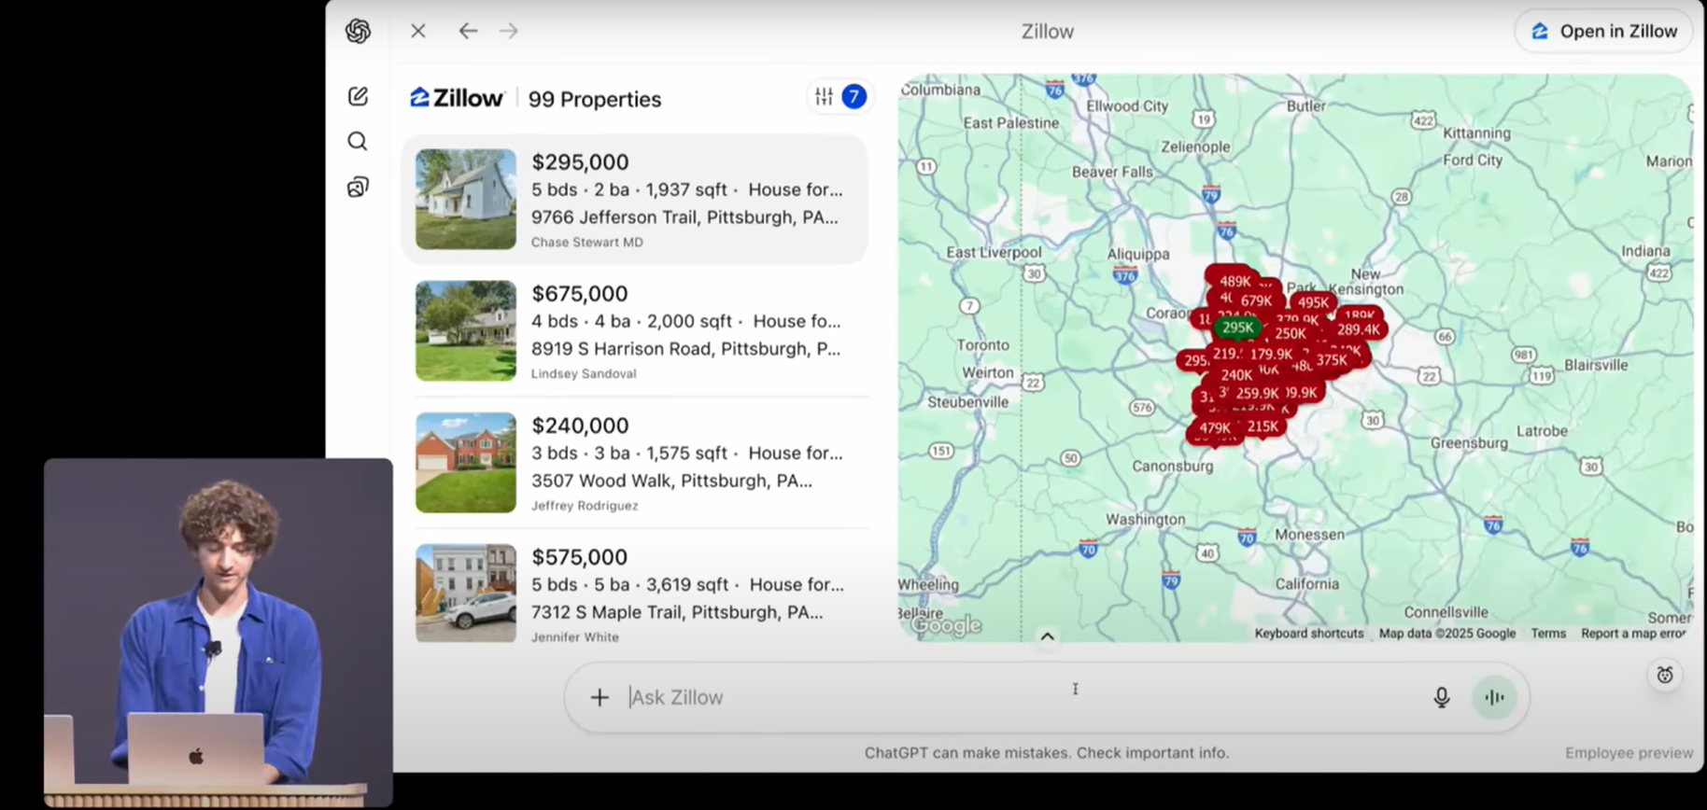Image resolution: width=1707 pixels, height=810 pixels.
Task: Click the Zillow title in top bar
Action: pos(1047,32)
